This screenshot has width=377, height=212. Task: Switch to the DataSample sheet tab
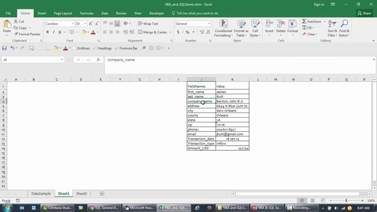pos(41,194)
